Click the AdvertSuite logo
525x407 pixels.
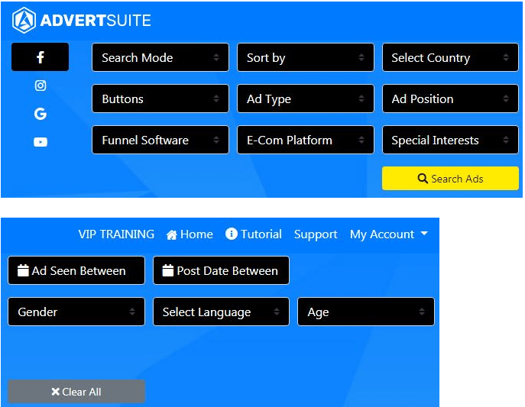click(81, 21)
